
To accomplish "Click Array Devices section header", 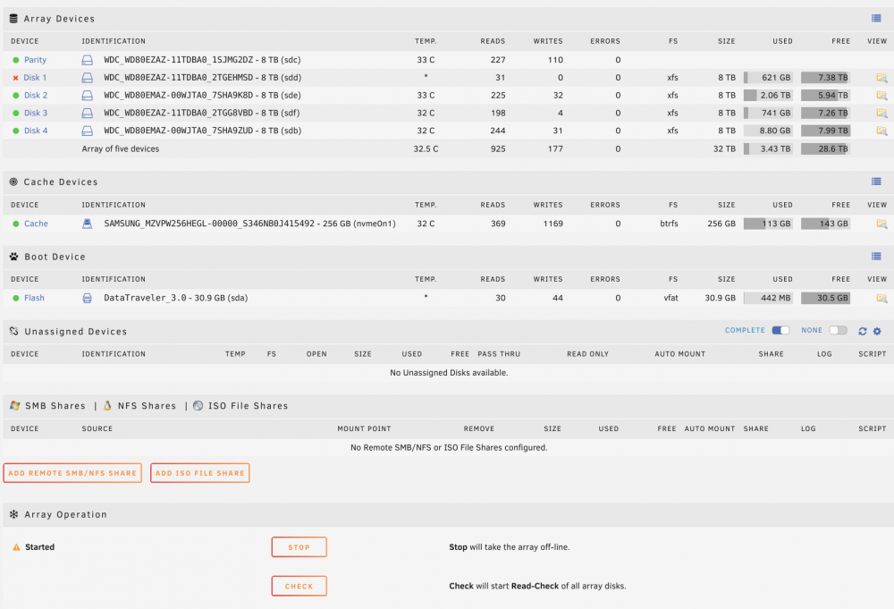I will 59,18.
